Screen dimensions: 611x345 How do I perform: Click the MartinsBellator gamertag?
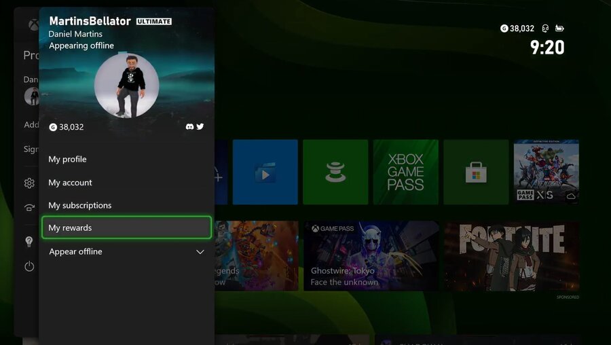90,20
